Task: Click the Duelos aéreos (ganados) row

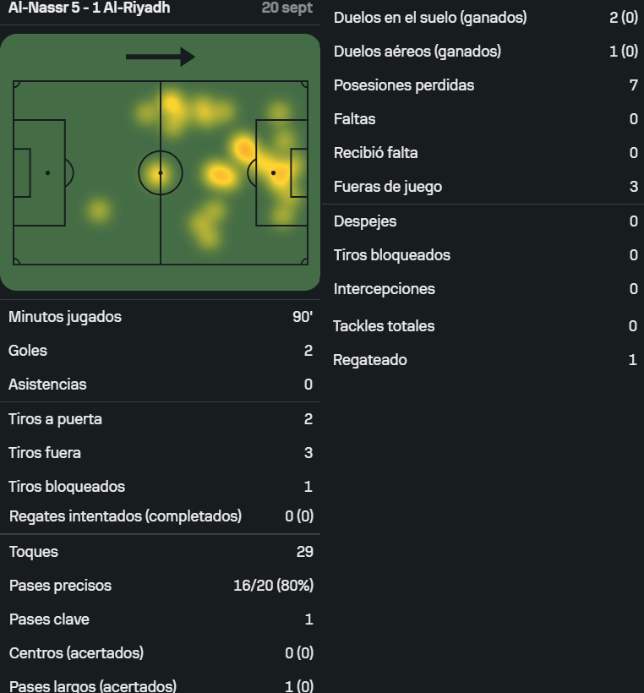Action: click(483, 52)
